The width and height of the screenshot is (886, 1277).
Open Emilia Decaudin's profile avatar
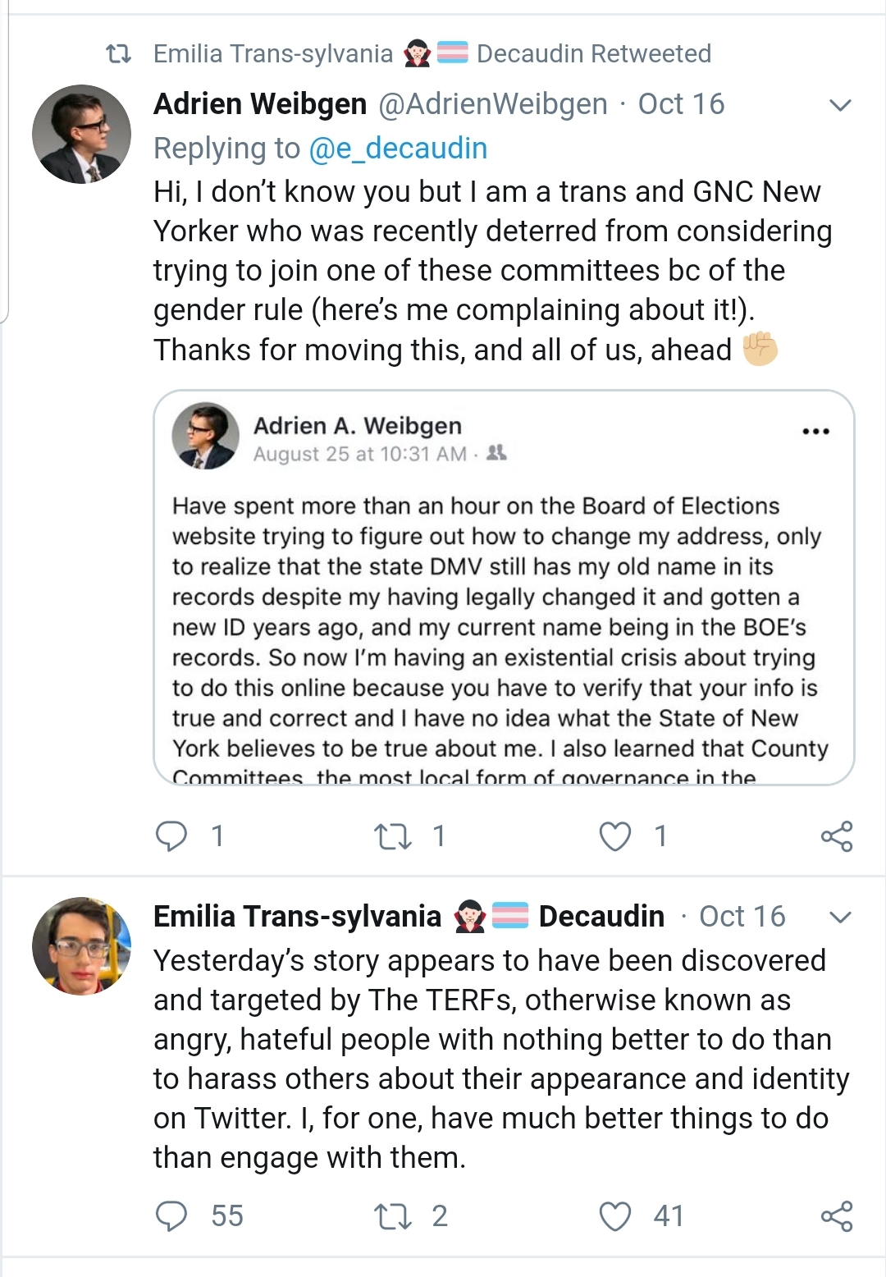81,945
